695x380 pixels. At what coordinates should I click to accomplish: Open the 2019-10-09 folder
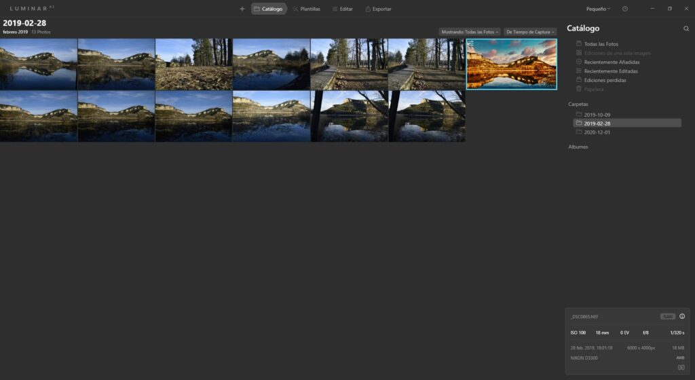click(x=597, y=115)
